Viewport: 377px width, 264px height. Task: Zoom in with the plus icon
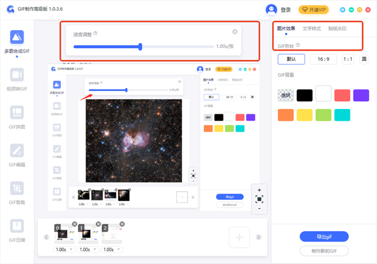[x=259, y=190]
